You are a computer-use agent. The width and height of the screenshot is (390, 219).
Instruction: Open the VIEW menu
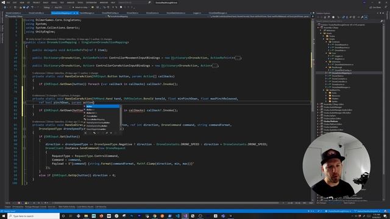(x=22, y=2)
